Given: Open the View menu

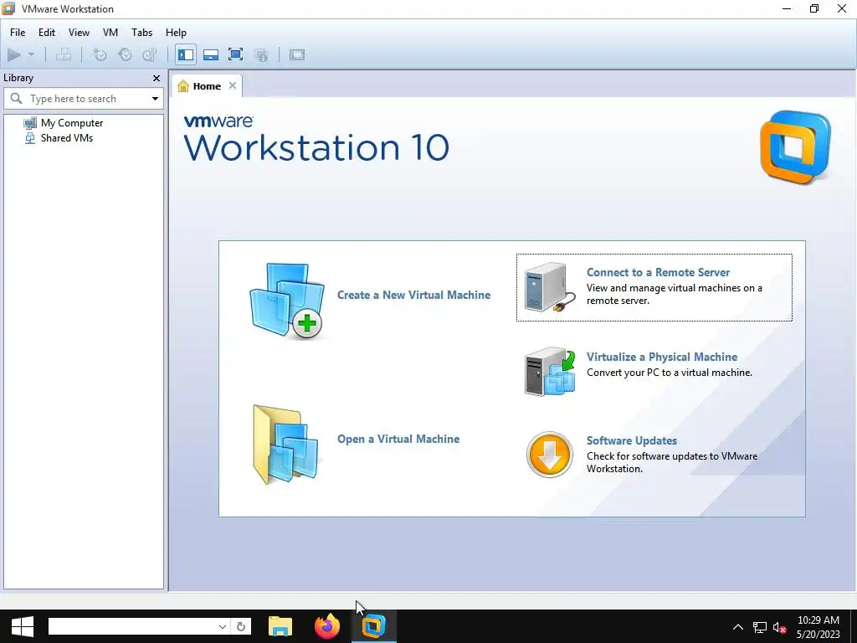Looking at the screenshot, I should click(79, 33).
